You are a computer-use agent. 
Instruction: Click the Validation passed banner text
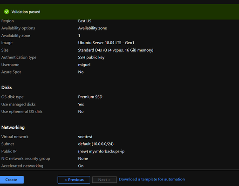(x=26, y=12)
